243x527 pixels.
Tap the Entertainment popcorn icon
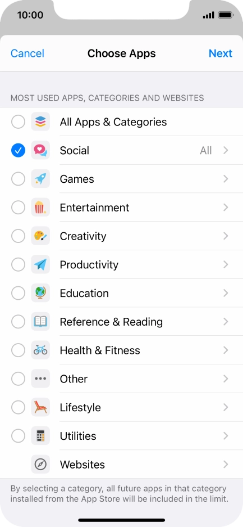click(40, 208)
